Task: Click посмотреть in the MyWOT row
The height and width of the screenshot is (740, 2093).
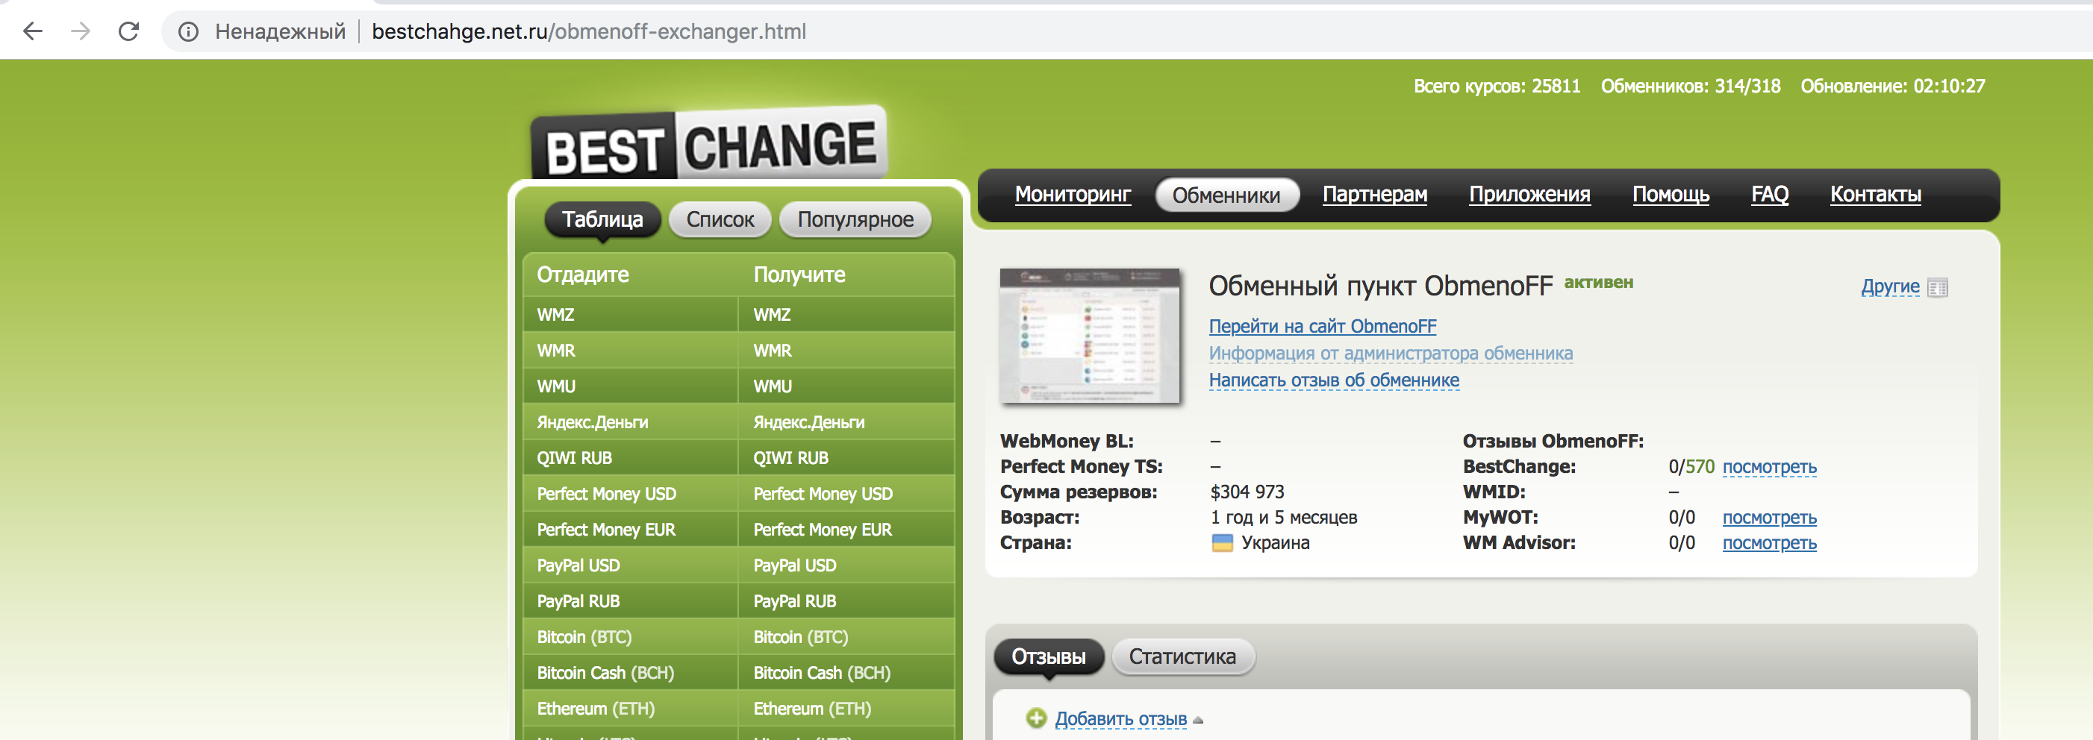Action: tap(1769, 518)
